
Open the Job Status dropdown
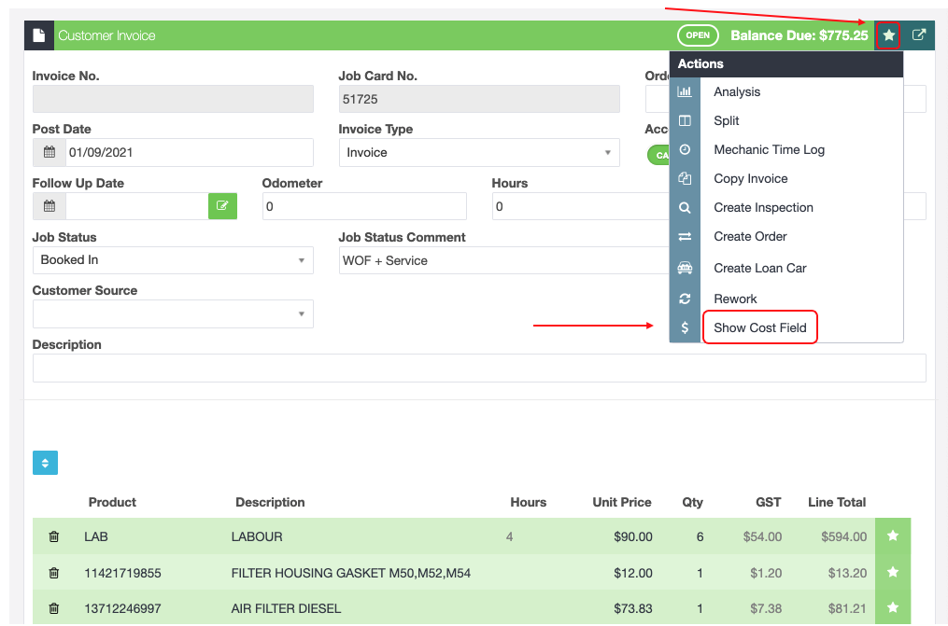173,260
